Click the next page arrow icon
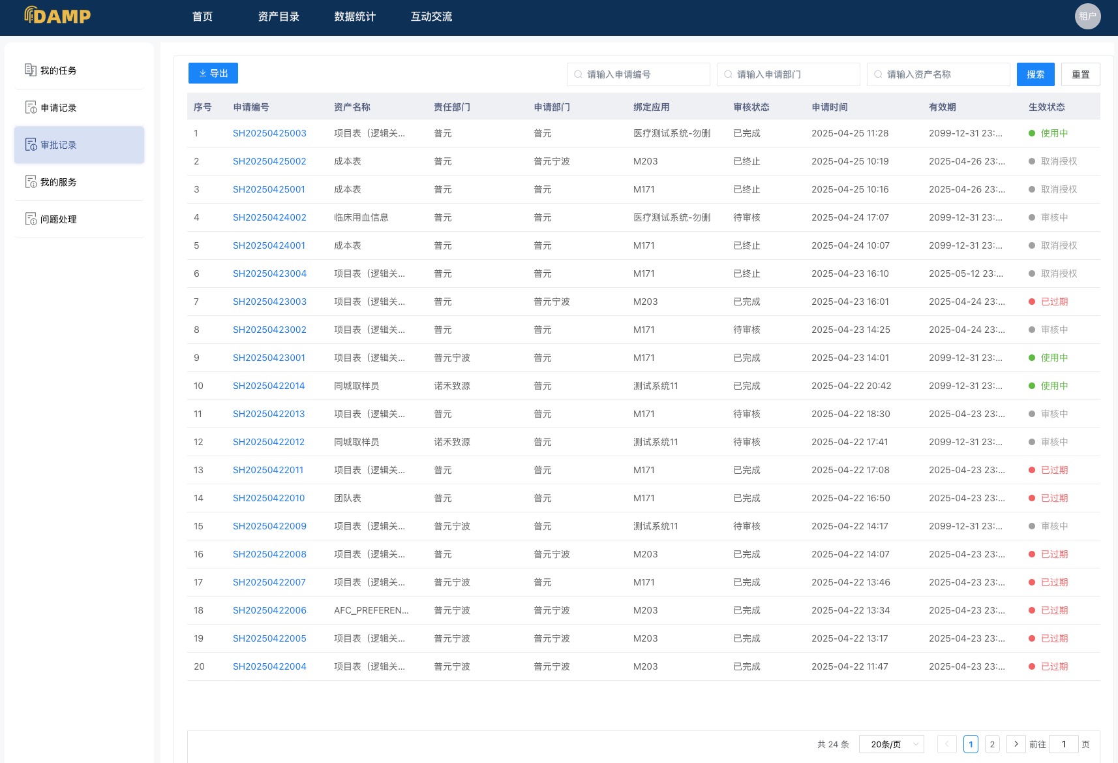The width and height of the screenshot is (1118, 763). (x=1016, y=744)
